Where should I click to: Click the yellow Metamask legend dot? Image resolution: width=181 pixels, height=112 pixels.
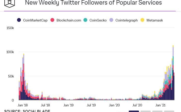[x=142, y=20]
